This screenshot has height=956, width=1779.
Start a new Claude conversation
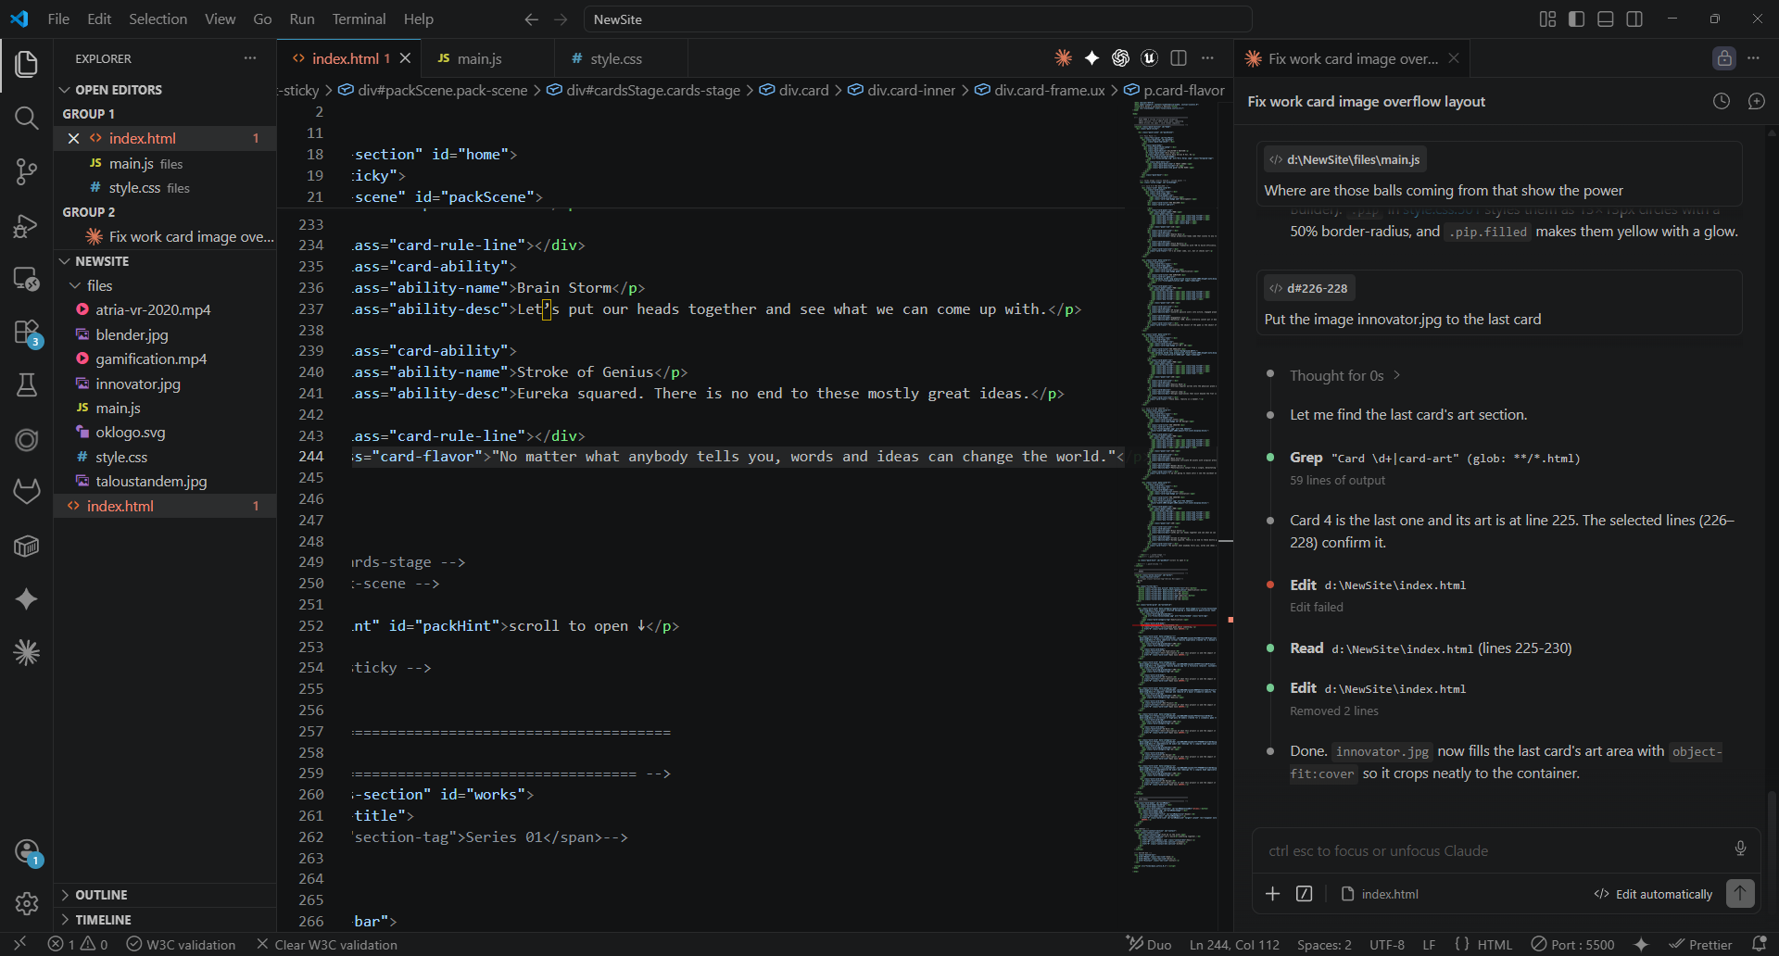point(1757,101)
